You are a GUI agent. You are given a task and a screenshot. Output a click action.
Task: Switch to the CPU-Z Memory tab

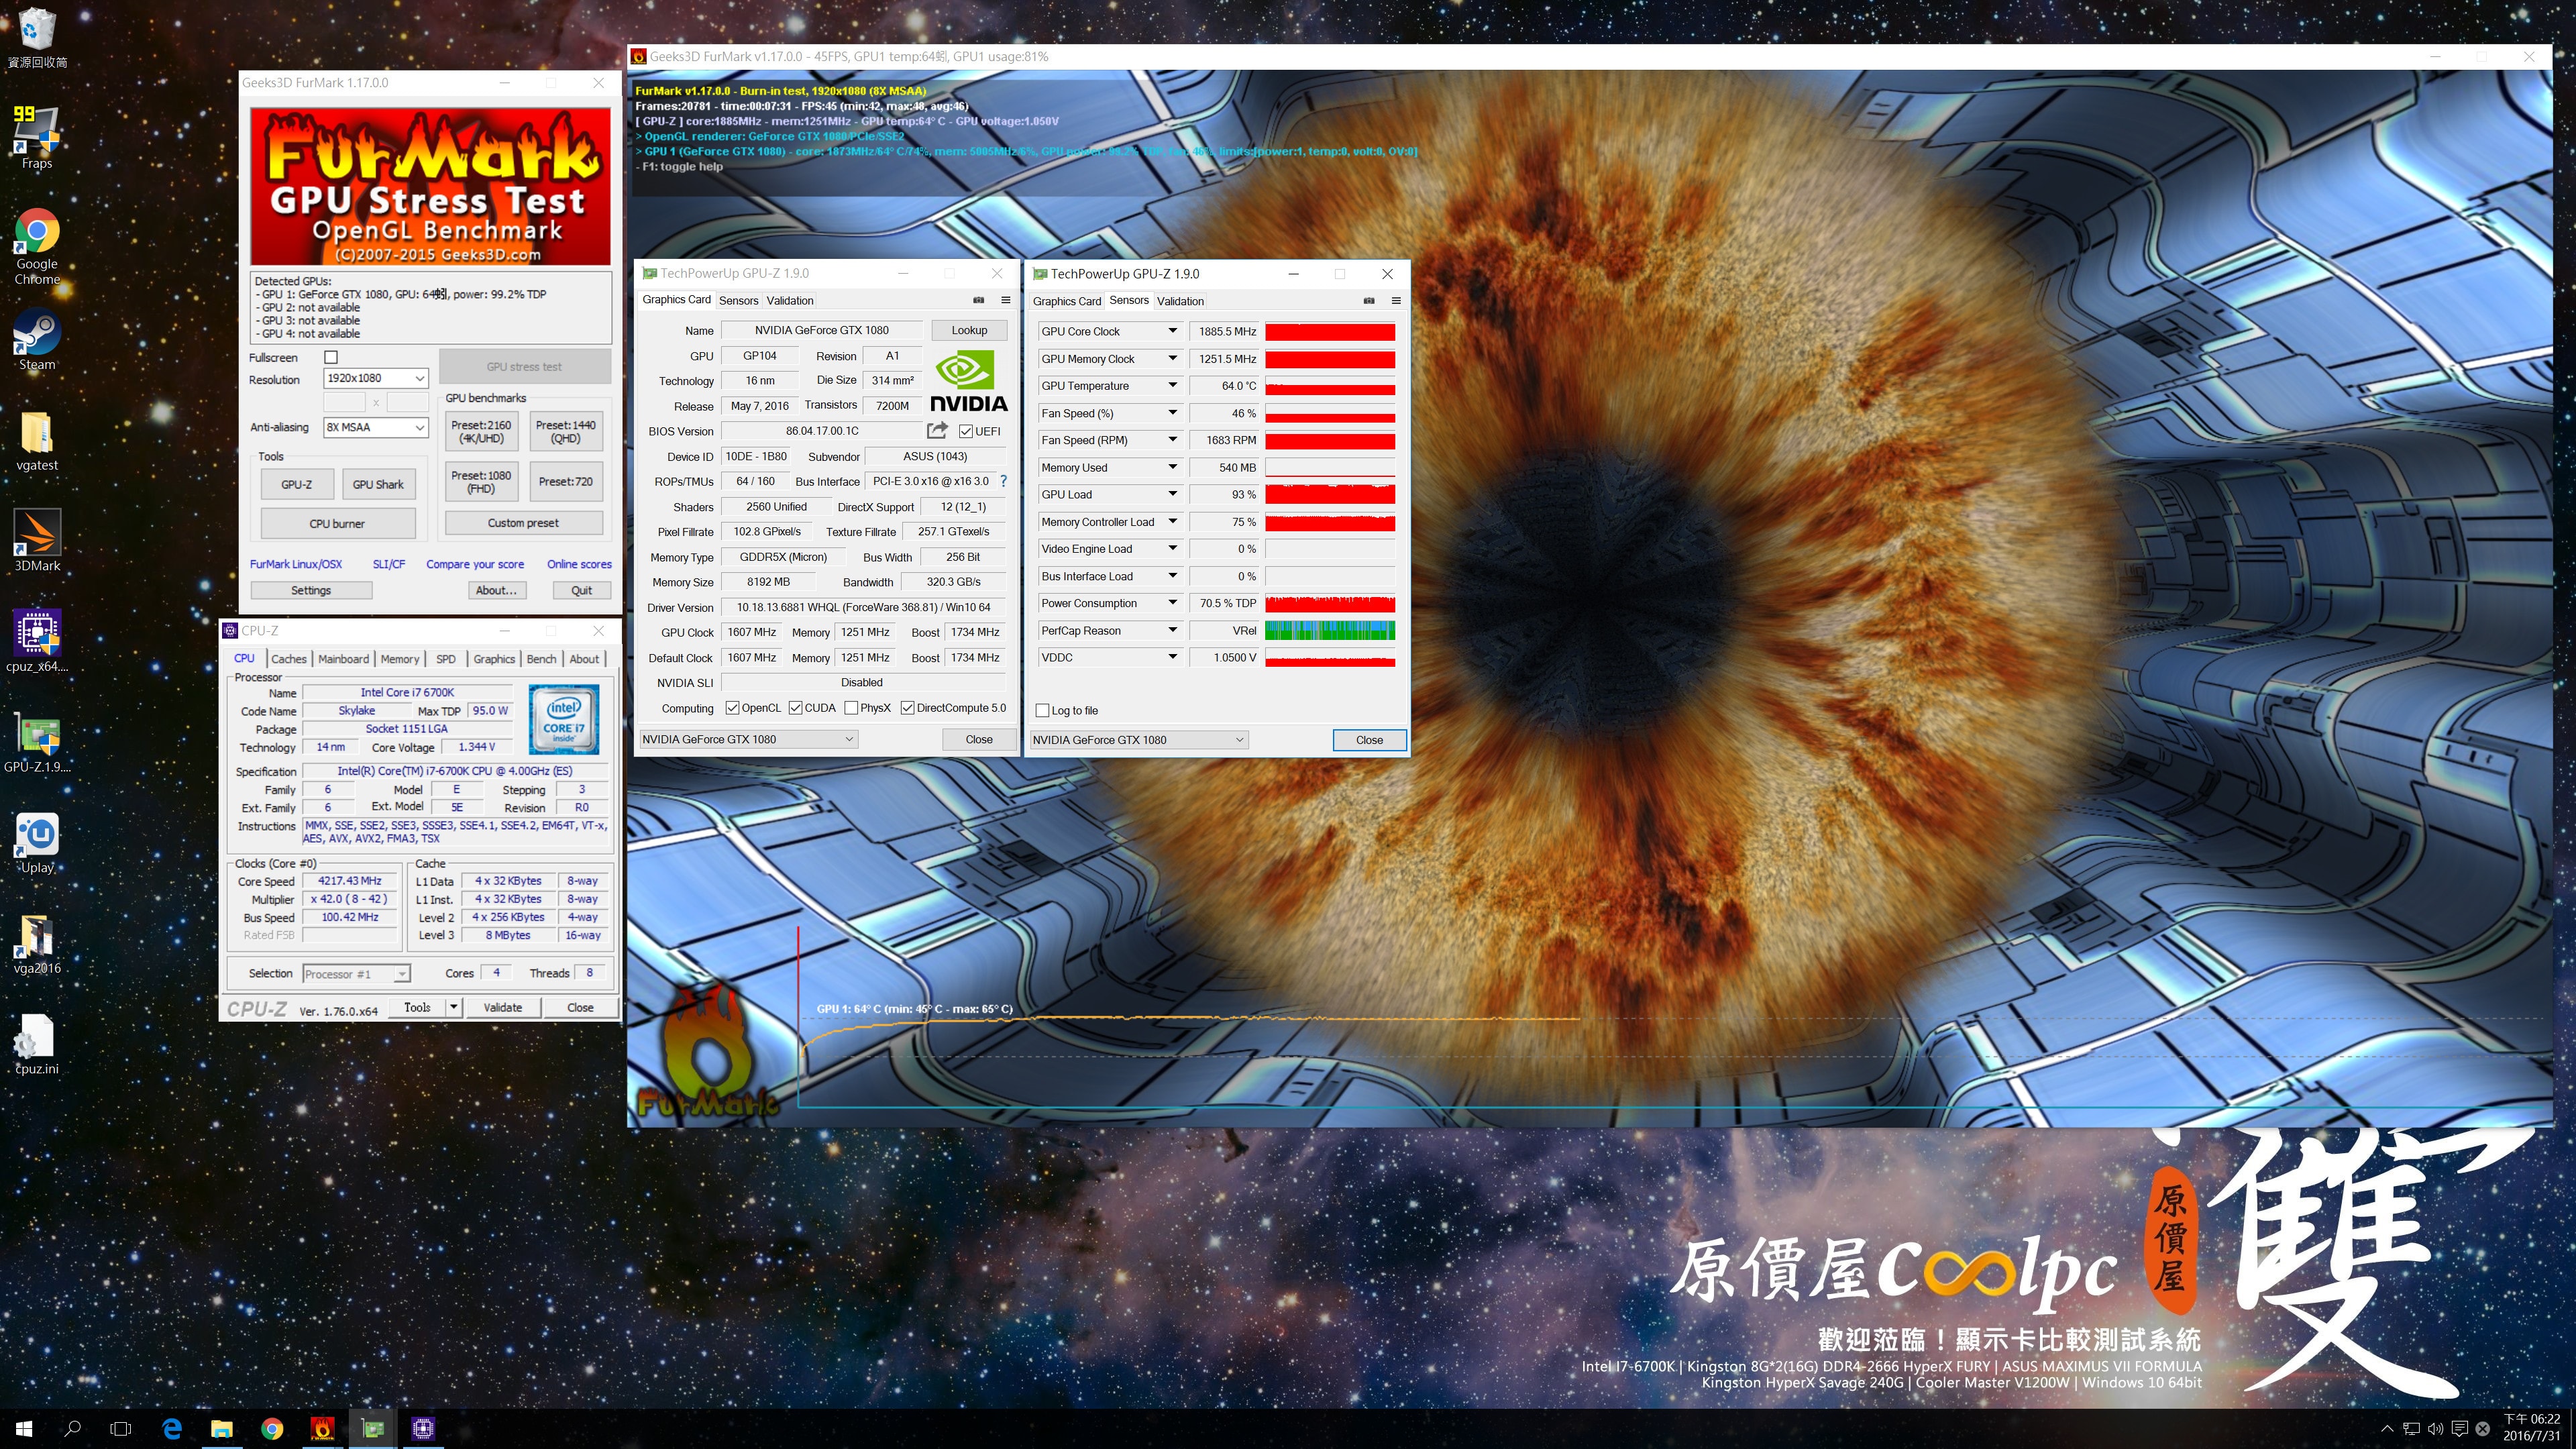pos(400,659)
